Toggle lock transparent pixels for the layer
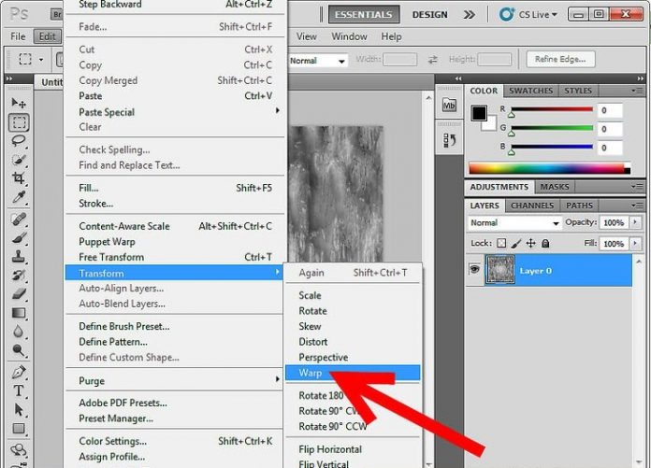 501,244
